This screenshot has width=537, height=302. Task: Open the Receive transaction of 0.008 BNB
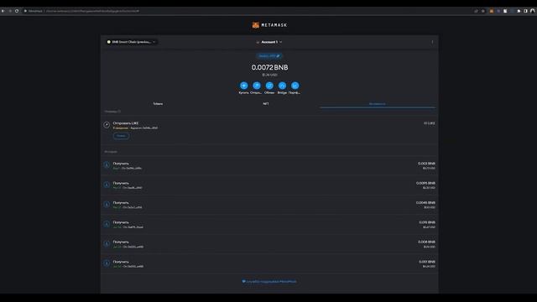point(269,244)
